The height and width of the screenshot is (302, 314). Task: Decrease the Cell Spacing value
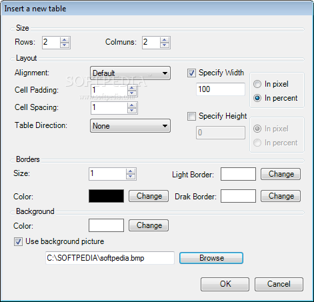click(132, 111)
